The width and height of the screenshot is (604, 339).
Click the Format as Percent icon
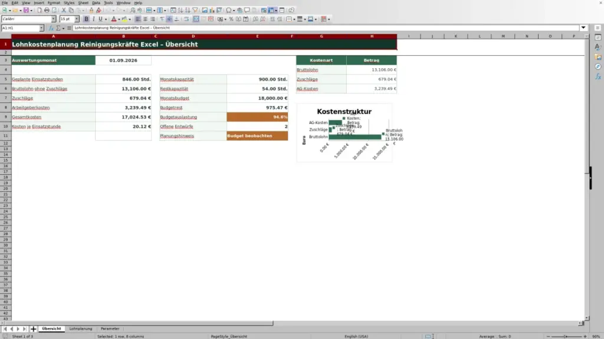[231, 19]
